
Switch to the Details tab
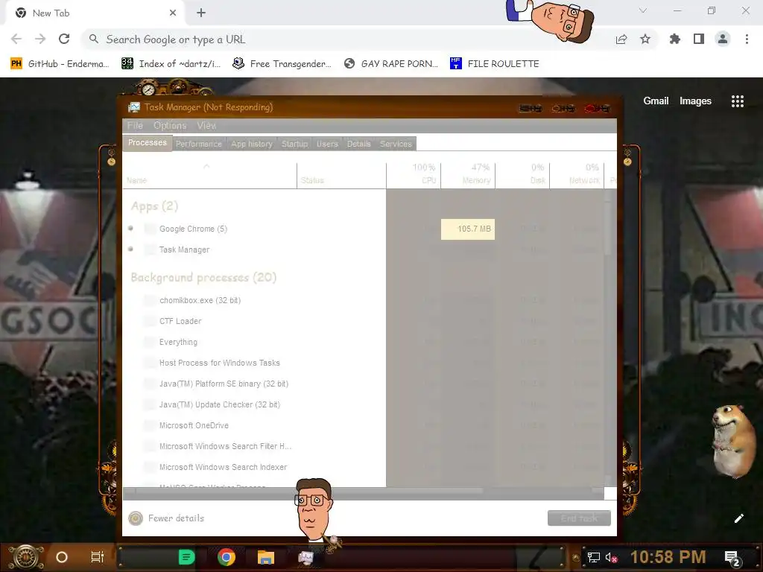tap(358, 144)
